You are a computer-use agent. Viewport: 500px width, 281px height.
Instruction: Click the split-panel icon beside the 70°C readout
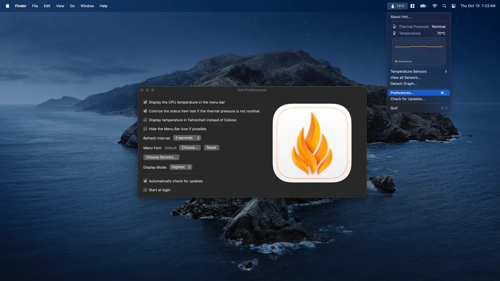pos(412,6)
